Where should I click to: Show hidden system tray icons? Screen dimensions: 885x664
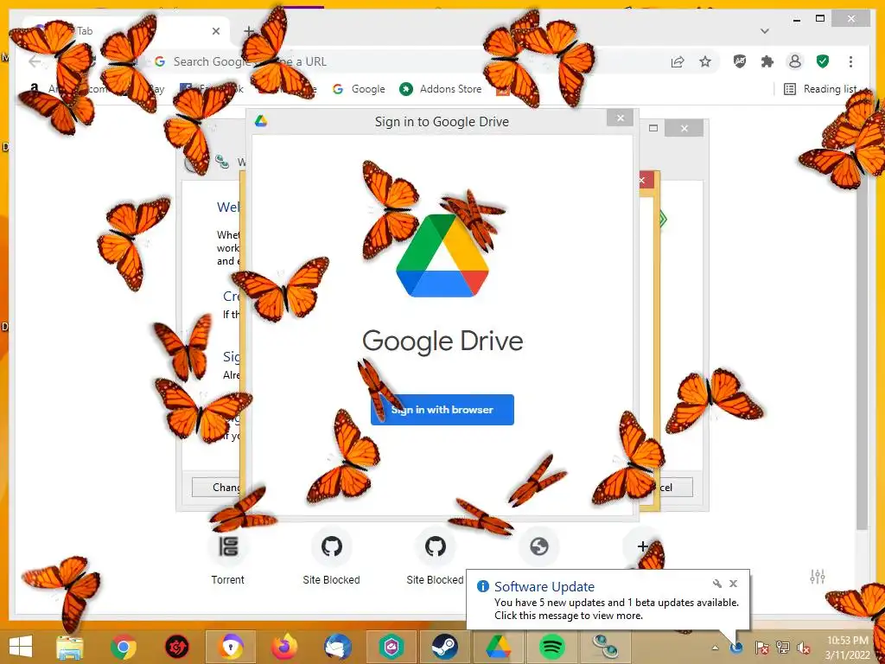point(715,648)
